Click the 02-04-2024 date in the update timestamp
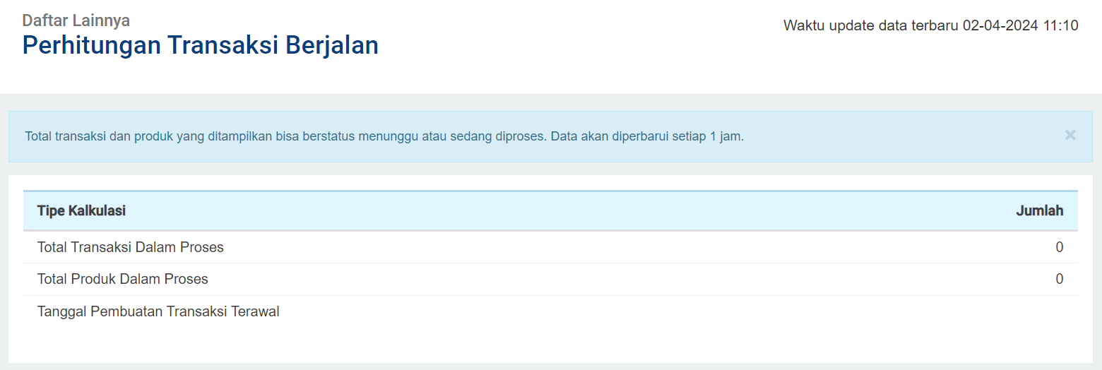 [x=1000, y=26]
